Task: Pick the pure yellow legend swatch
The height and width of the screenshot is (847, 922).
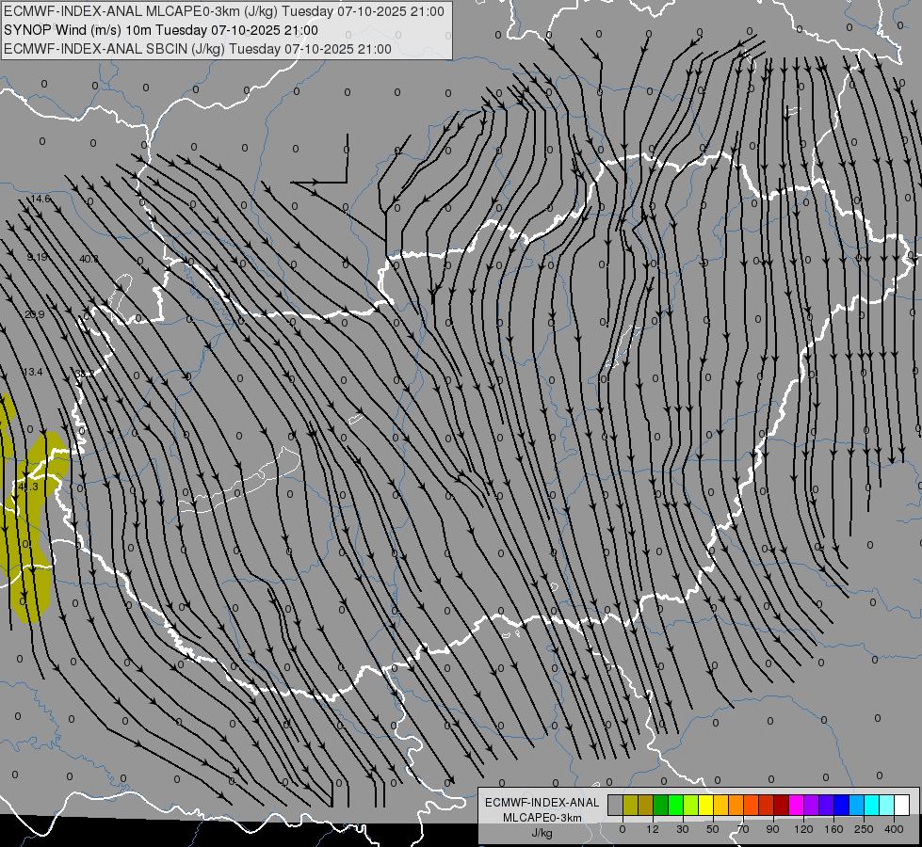Action: tap(705, 805)
